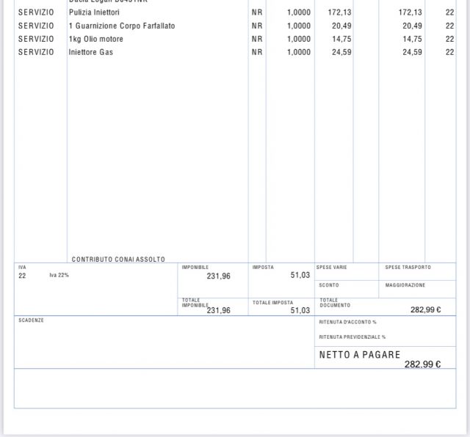
Task: Select 231,96 value beside TOTALE IMPONIBILE
Action: click(219, 310)
